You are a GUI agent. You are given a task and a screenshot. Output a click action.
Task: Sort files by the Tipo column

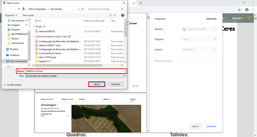pos(113,21)
